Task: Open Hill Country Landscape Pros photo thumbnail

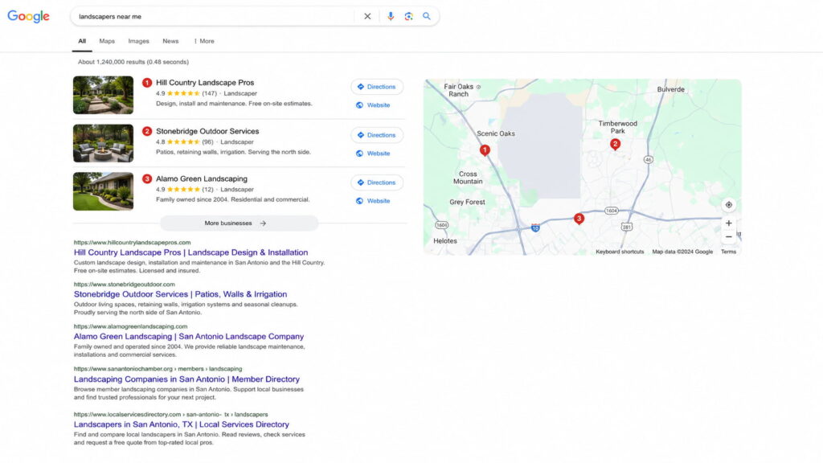Action: 103,95
